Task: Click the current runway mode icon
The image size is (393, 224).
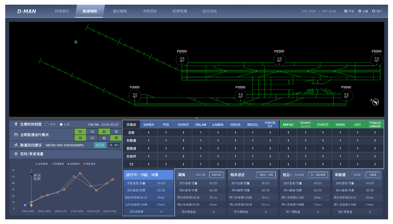Action: pyautogui.click(x=16, y=135)
